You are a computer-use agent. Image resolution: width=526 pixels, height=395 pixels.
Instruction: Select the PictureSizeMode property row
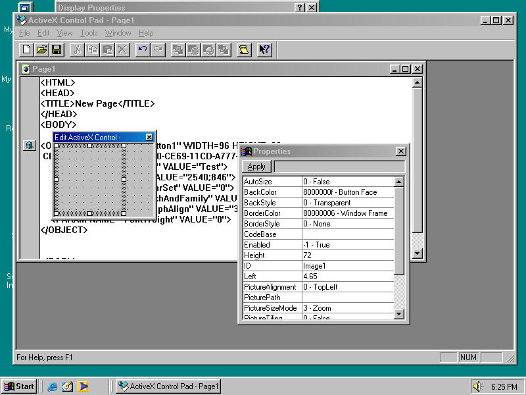318,308
